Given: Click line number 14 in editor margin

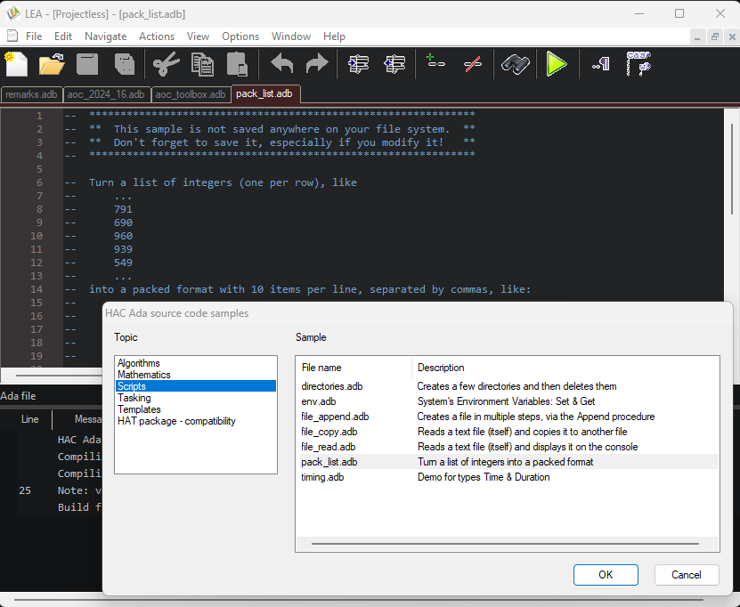Looking at the screenshot, I should (x=37, y=289).
